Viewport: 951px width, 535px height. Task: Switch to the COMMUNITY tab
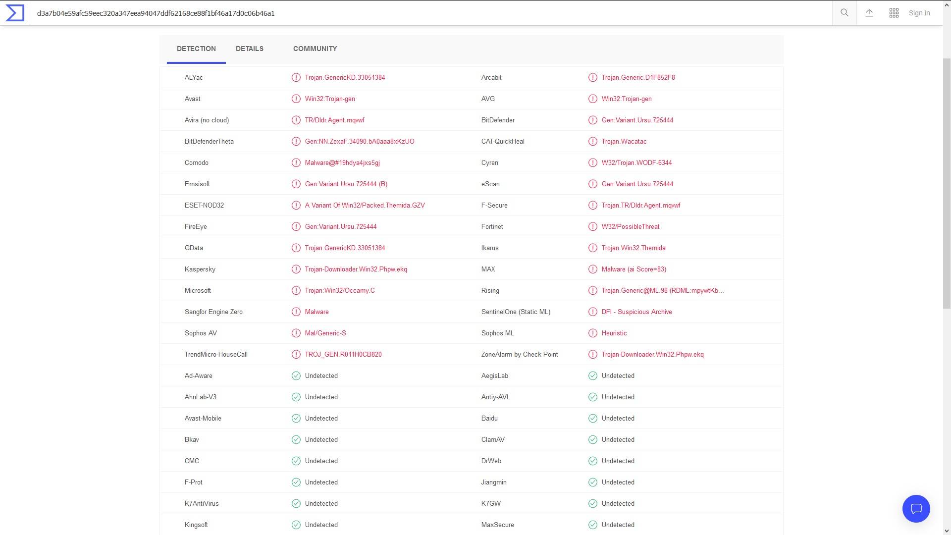tap(315, 49)
